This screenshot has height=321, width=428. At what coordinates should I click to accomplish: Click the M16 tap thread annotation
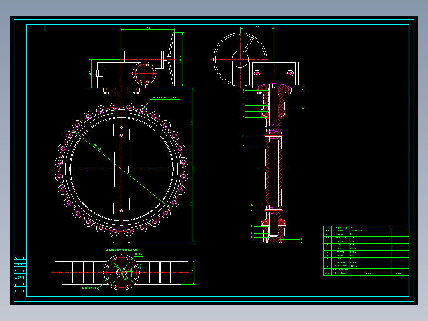[x=165, y=98]
